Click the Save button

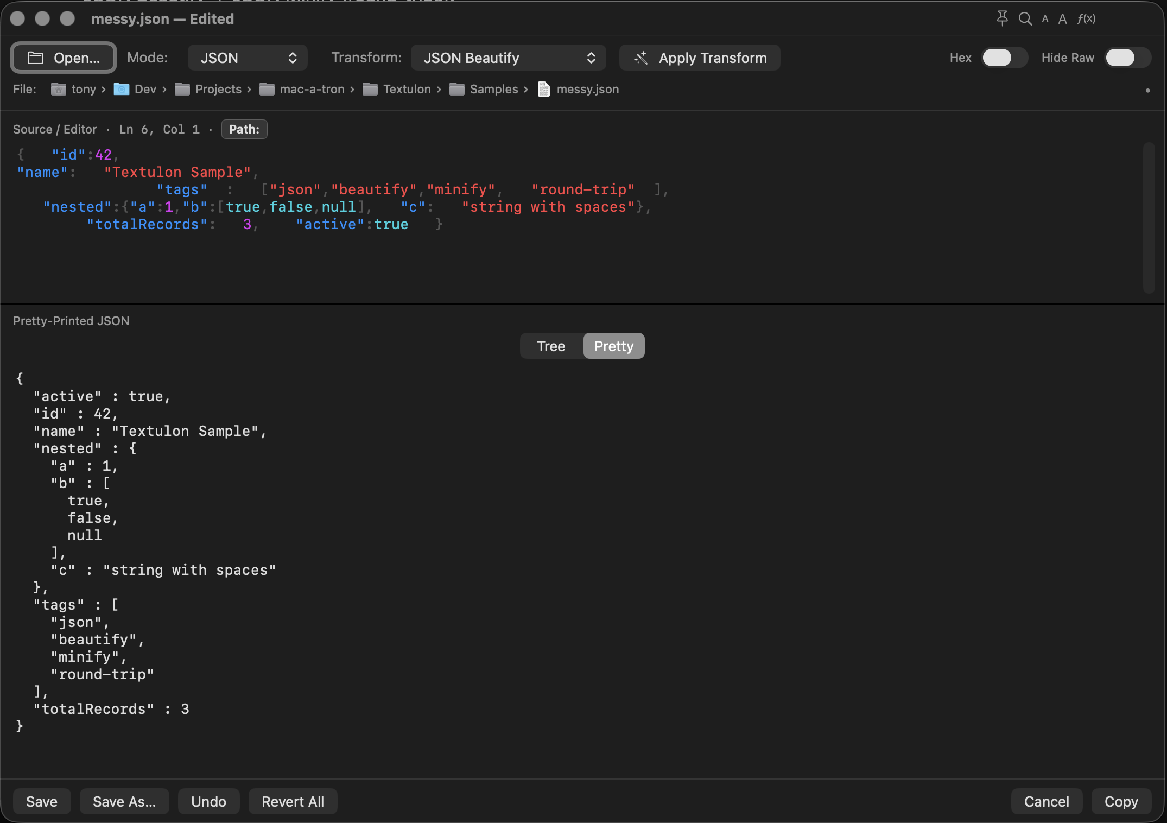[42, 801]
